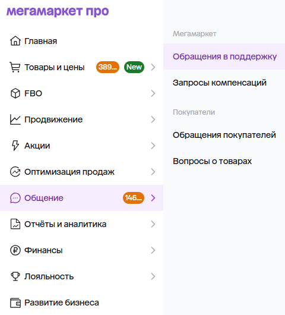The height and width of the screenshot is (315, 285).
Task: Open Обращения в поддержку submenu item
Action: coord(224,56)
